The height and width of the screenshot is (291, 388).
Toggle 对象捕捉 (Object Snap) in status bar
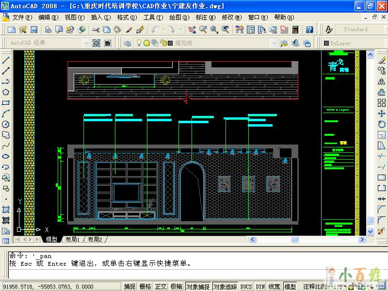198,287
